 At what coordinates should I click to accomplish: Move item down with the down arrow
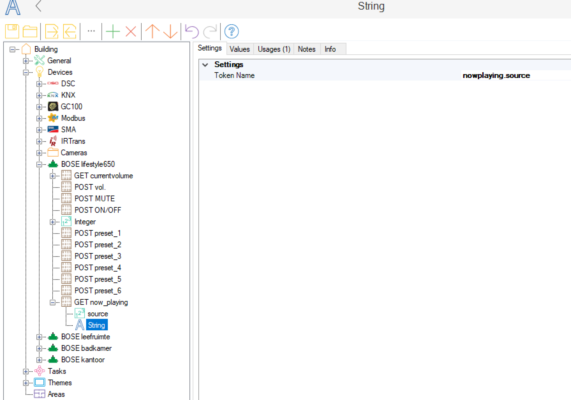point(170,31)
